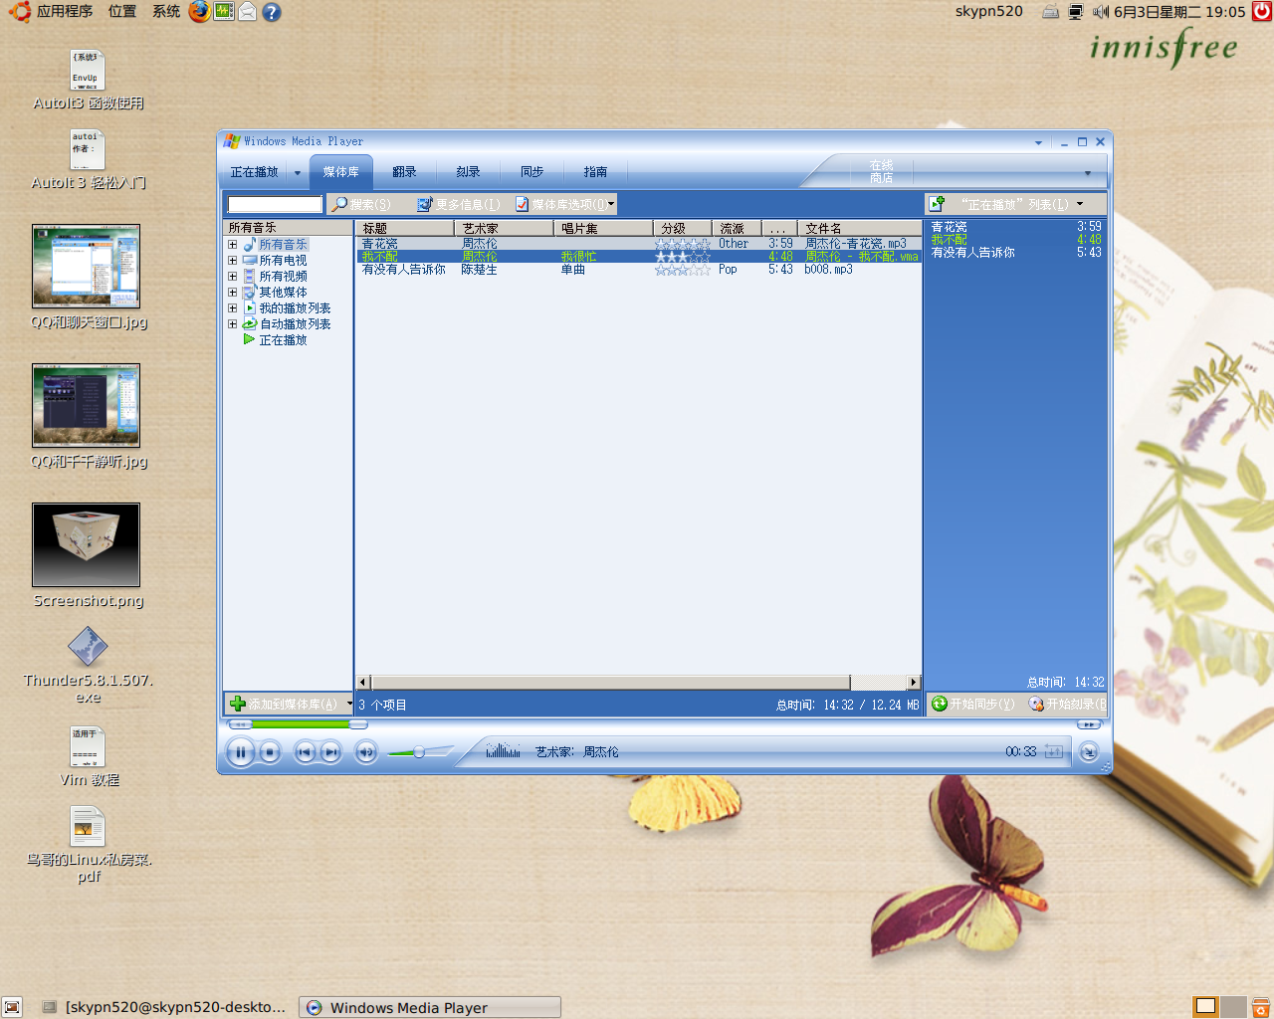1274x1019 pixels.
Task: Click the show desktop icon in bottom panel
Action: [x=12, y=1007]
